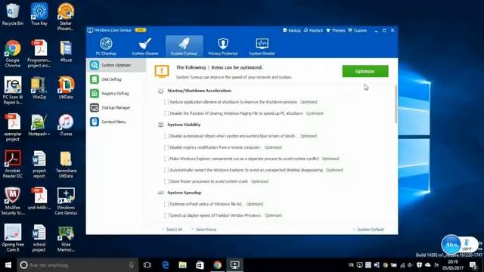The width and height of the screenshot is (484, 272).
Task: Select True Key desktop icon
Action: tap(39, 14)
